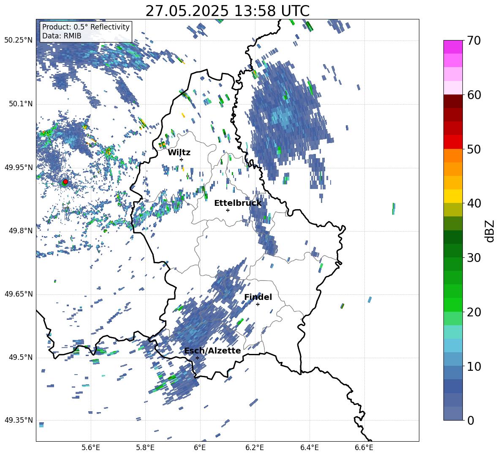Screen dimensions: 500x456
Task: Click the 6.6°E longitude tick label
Action: tap(364, 448)
